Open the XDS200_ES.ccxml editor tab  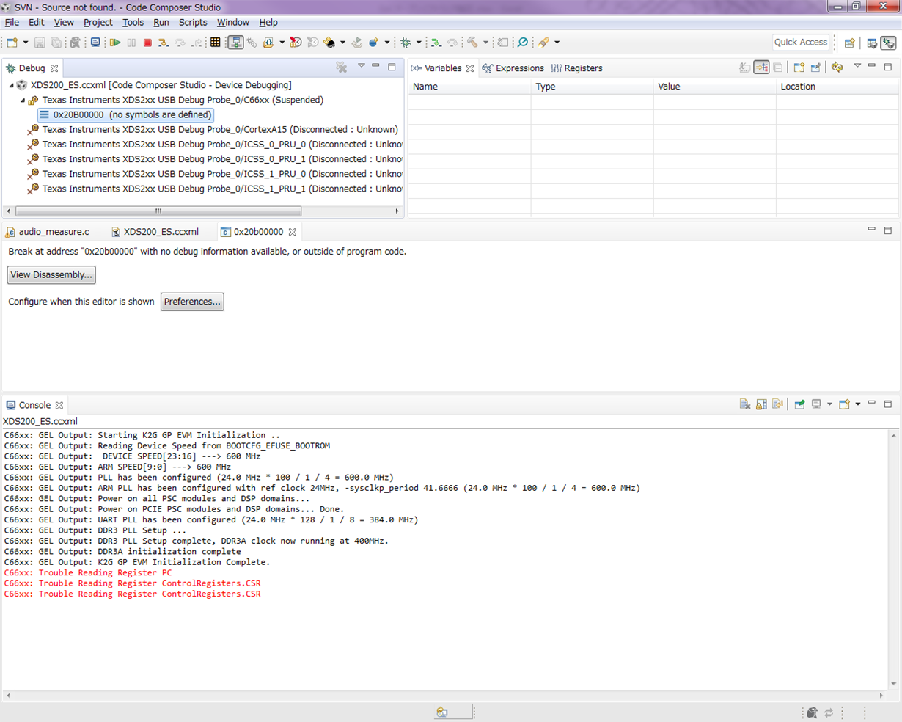155,232
